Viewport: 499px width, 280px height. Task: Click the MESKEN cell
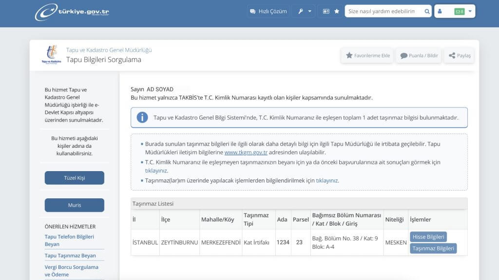tap(396, 243)
